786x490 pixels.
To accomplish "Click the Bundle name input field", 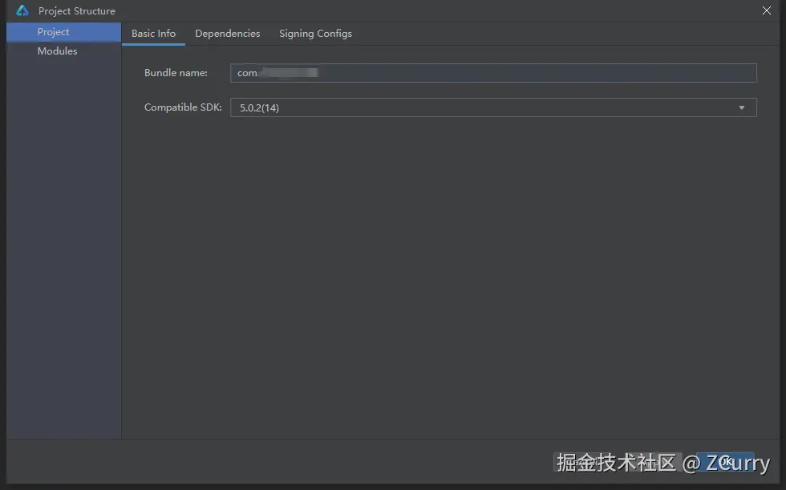I will (493, 73).
